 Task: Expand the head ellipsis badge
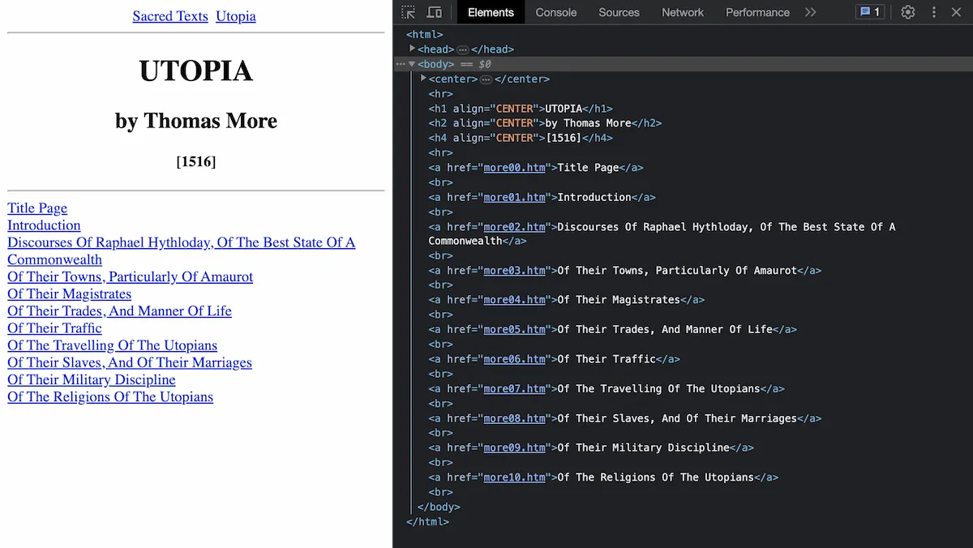463,49
